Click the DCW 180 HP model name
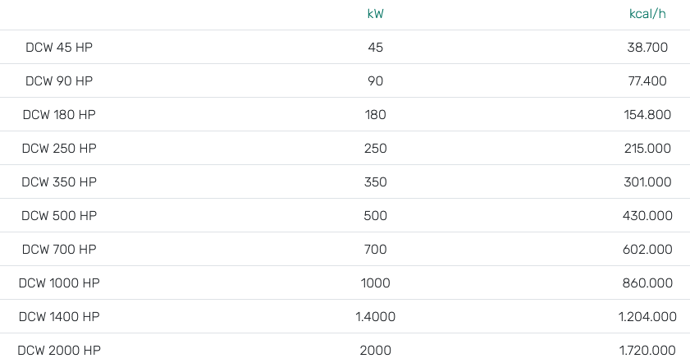 pyautogui.click(x=59, y=115)
